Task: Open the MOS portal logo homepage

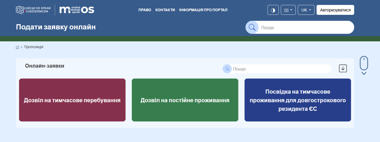Action: pos(77,10)
